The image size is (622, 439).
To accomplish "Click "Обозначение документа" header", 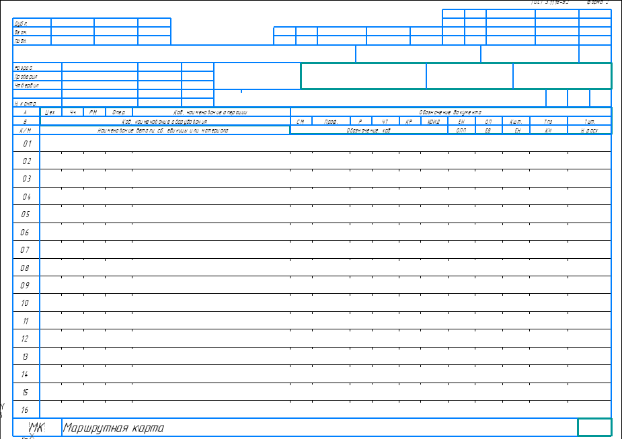I will [x=451, y=112].
